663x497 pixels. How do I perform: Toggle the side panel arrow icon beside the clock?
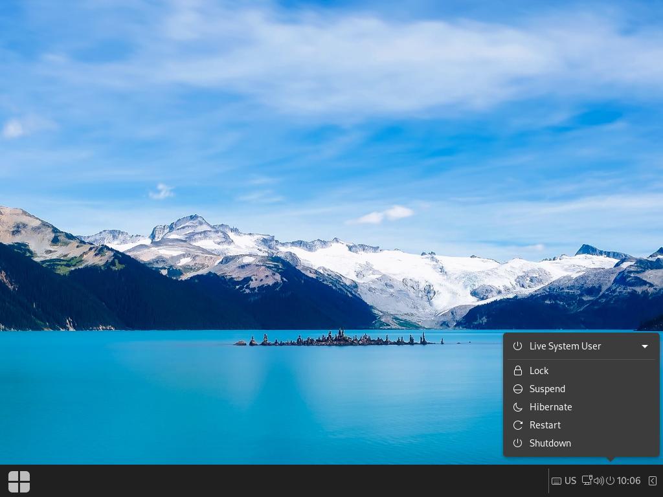click(x=653, y=481)
